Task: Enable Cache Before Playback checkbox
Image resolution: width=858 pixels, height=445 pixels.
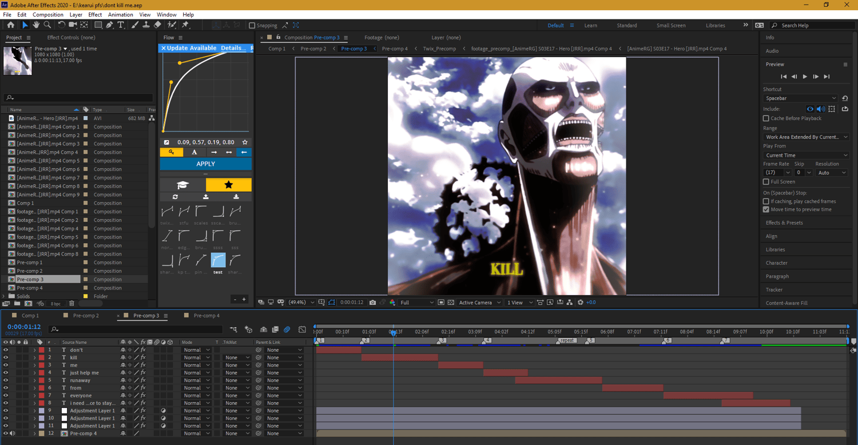Action: click(x=766, y=118)
